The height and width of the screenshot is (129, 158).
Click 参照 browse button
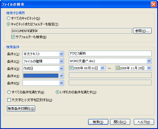point(142,31)
